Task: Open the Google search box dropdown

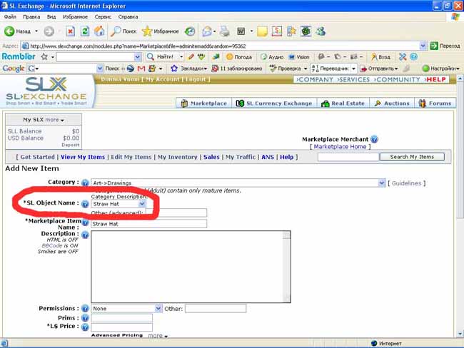Action: point(100,68)
